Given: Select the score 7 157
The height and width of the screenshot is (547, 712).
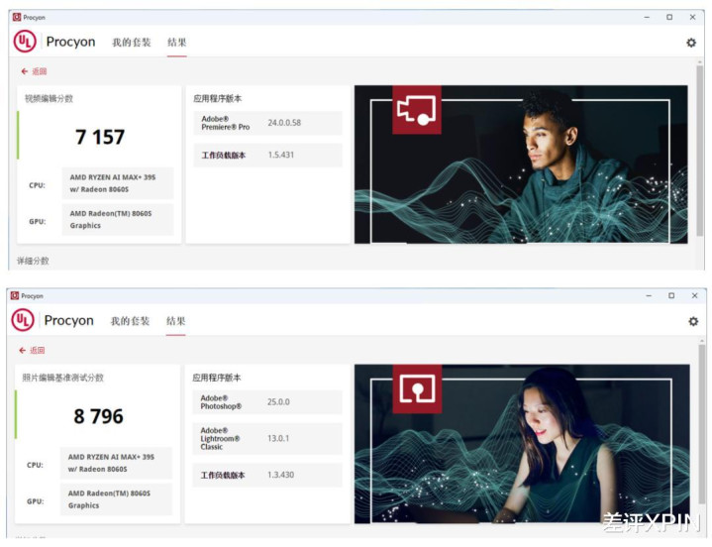Looking at the screenshot, I should pyautogui.click(x=100, y=137).
